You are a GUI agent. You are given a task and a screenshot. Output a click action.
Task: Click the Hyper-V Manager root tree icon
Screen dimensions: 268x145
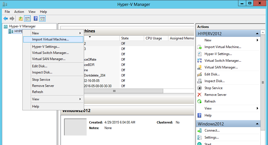(6, 26)
